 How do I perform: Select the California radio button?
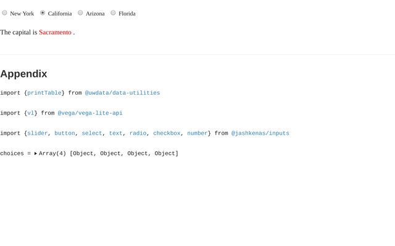[43, 13]
